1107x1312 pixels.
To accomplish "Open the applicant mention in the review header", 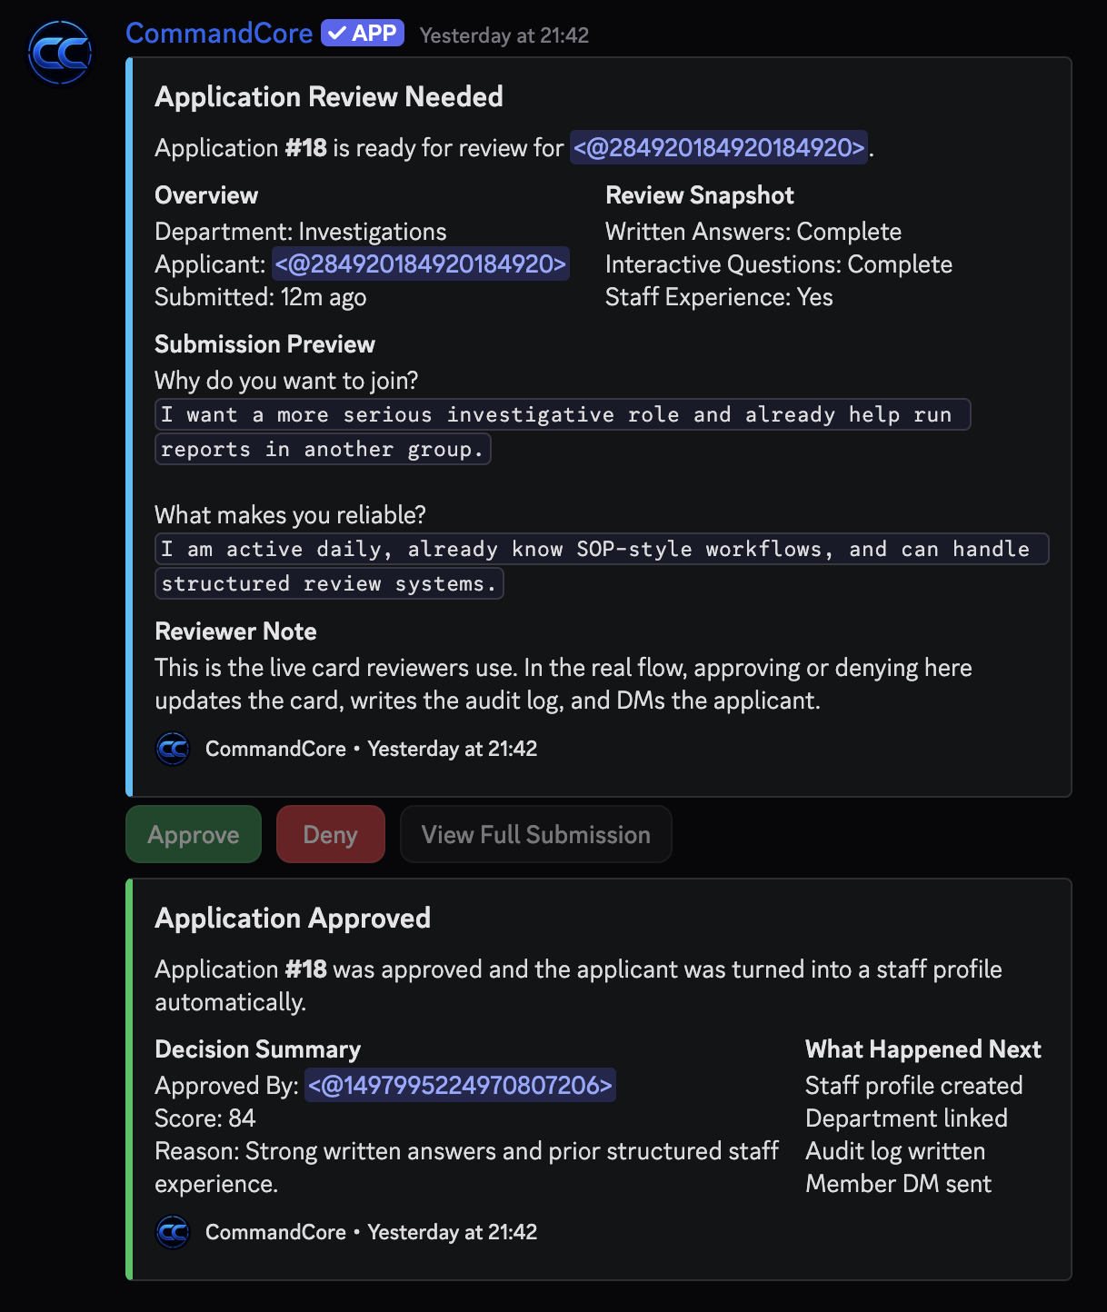I will click(718, 147).
